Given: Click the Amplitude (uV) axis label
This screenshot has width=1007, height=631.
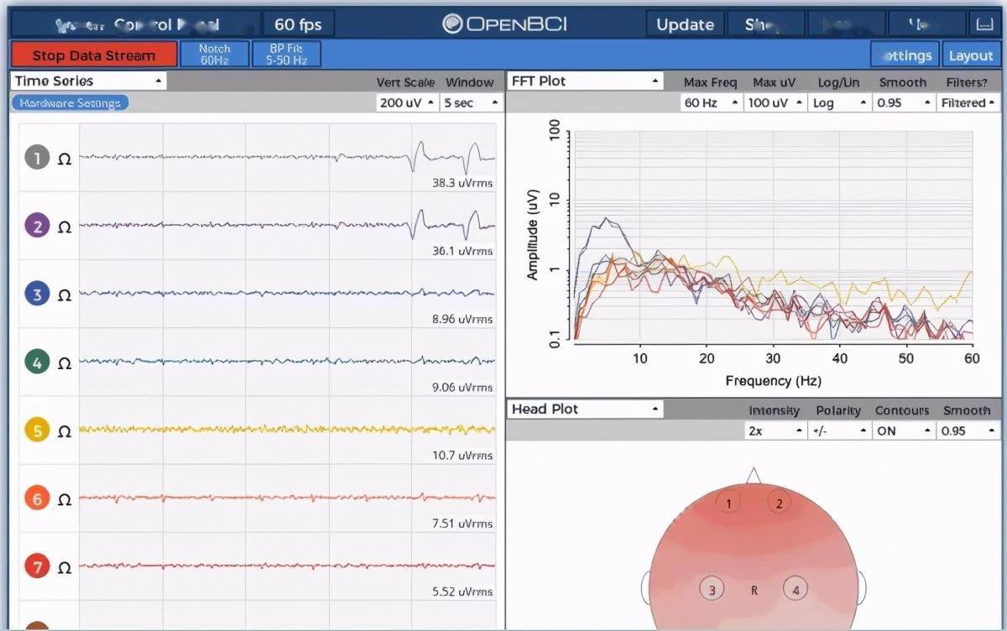Looking at the screenshot, I should pos(532,234).
